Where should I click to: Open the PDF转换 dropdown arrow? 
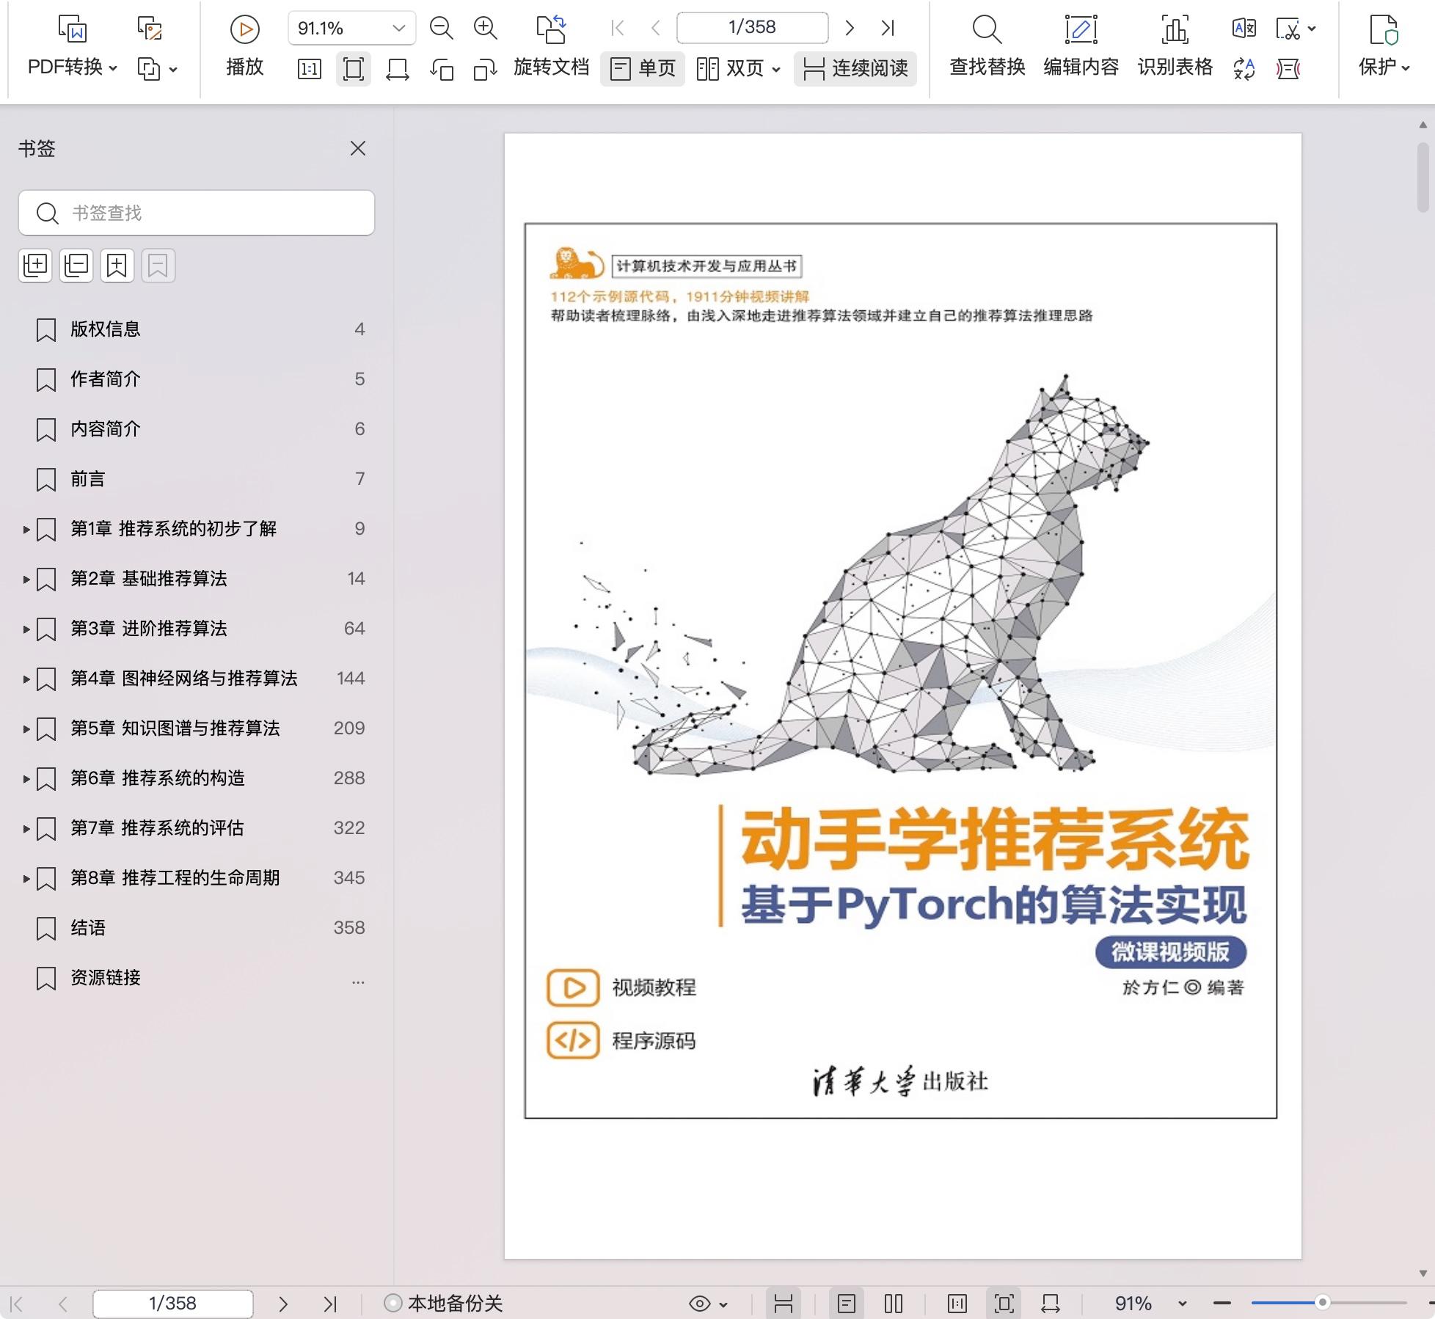click(x=113, y=68)
